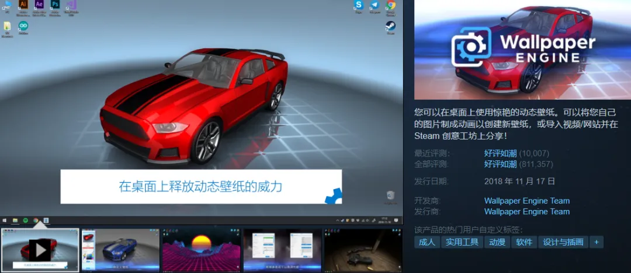Select the 实用工具 tag
Screen dimensions: 631x273
coord(462,242)
